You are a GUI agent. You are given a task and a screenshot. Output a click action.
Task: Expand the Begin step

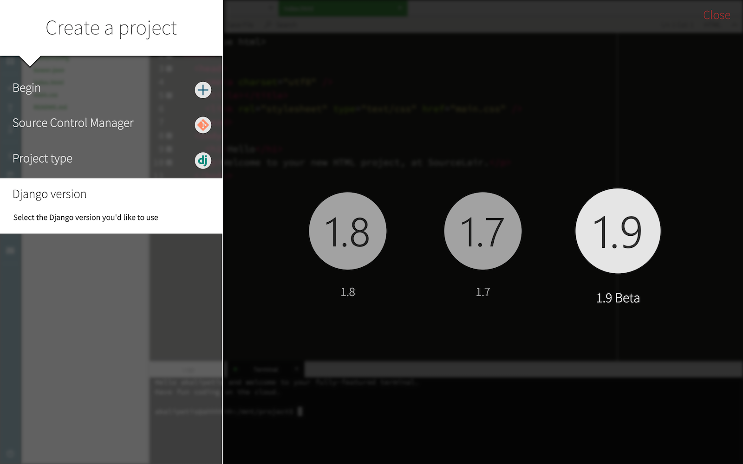(26, 88)
